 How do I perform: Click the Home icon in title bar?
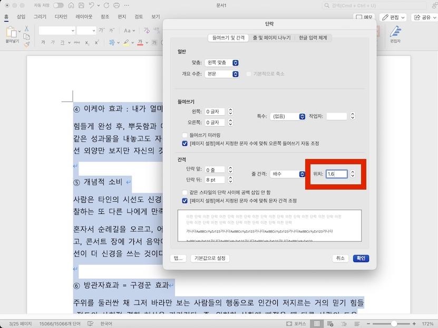coord(71,5)
